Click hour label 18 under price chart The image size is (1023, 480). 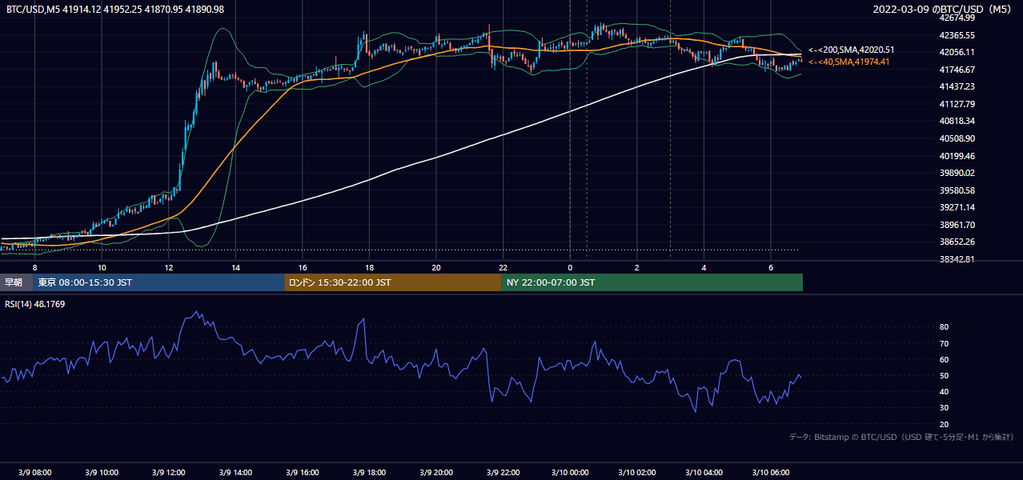369,267
